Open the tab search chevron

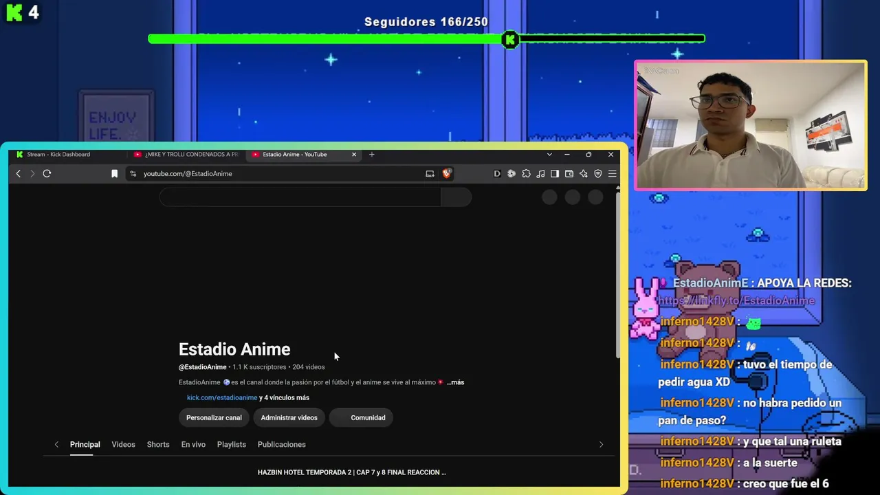(549, 155)
